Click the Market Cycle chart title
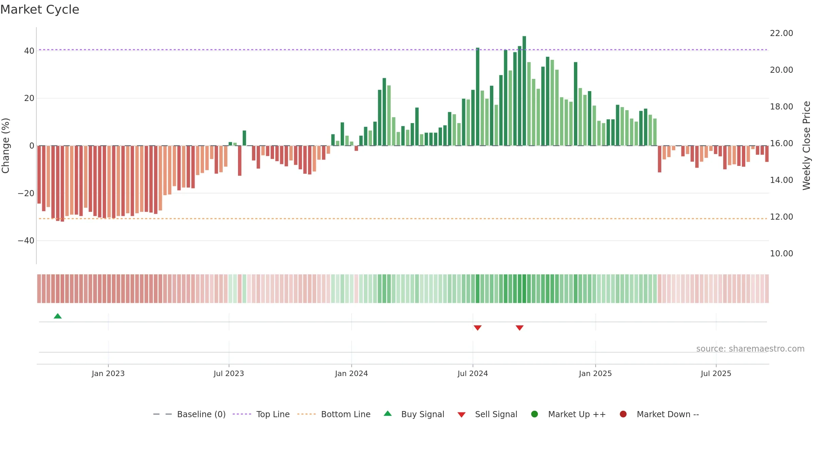 tap(40, 10)
